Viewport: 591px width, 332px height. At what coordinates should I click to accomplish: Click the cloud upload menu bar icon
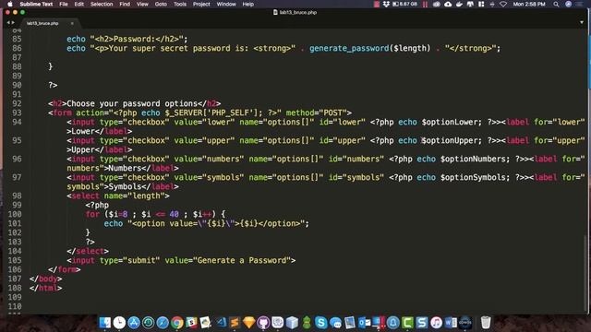pyautogui.click(x=448, y=4)
